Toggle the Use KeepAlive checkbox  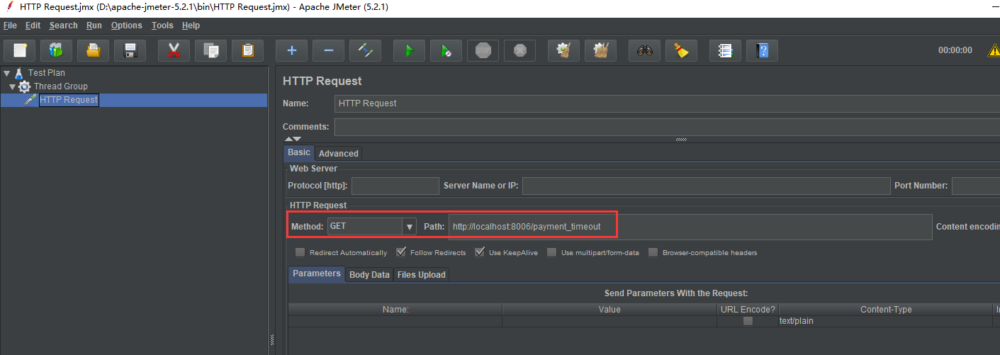click(480, 252)
